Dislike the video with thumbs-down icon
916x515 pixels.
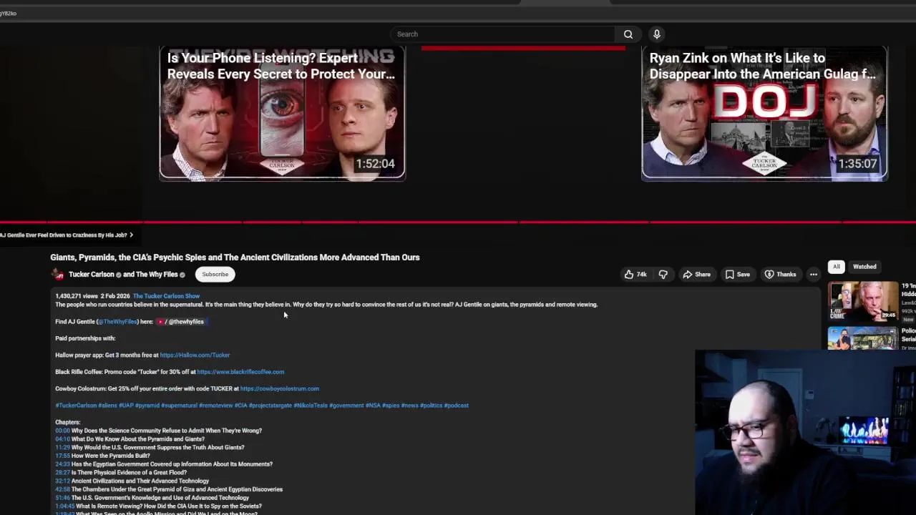click(x=663, y=275)
